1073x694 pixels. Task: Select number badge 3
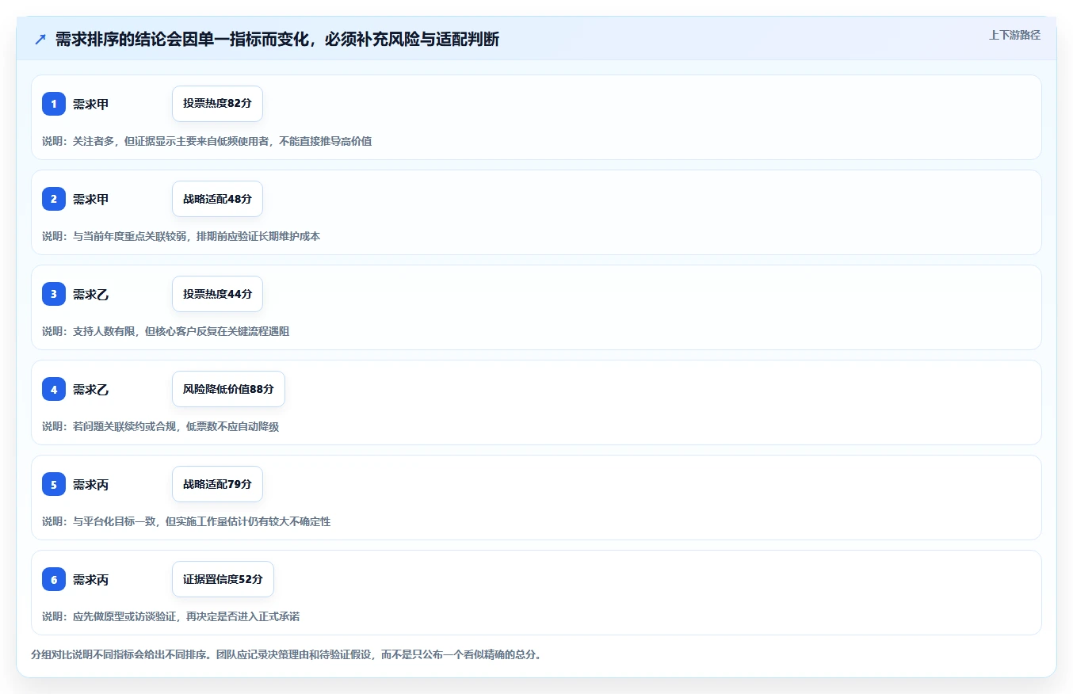54,294
